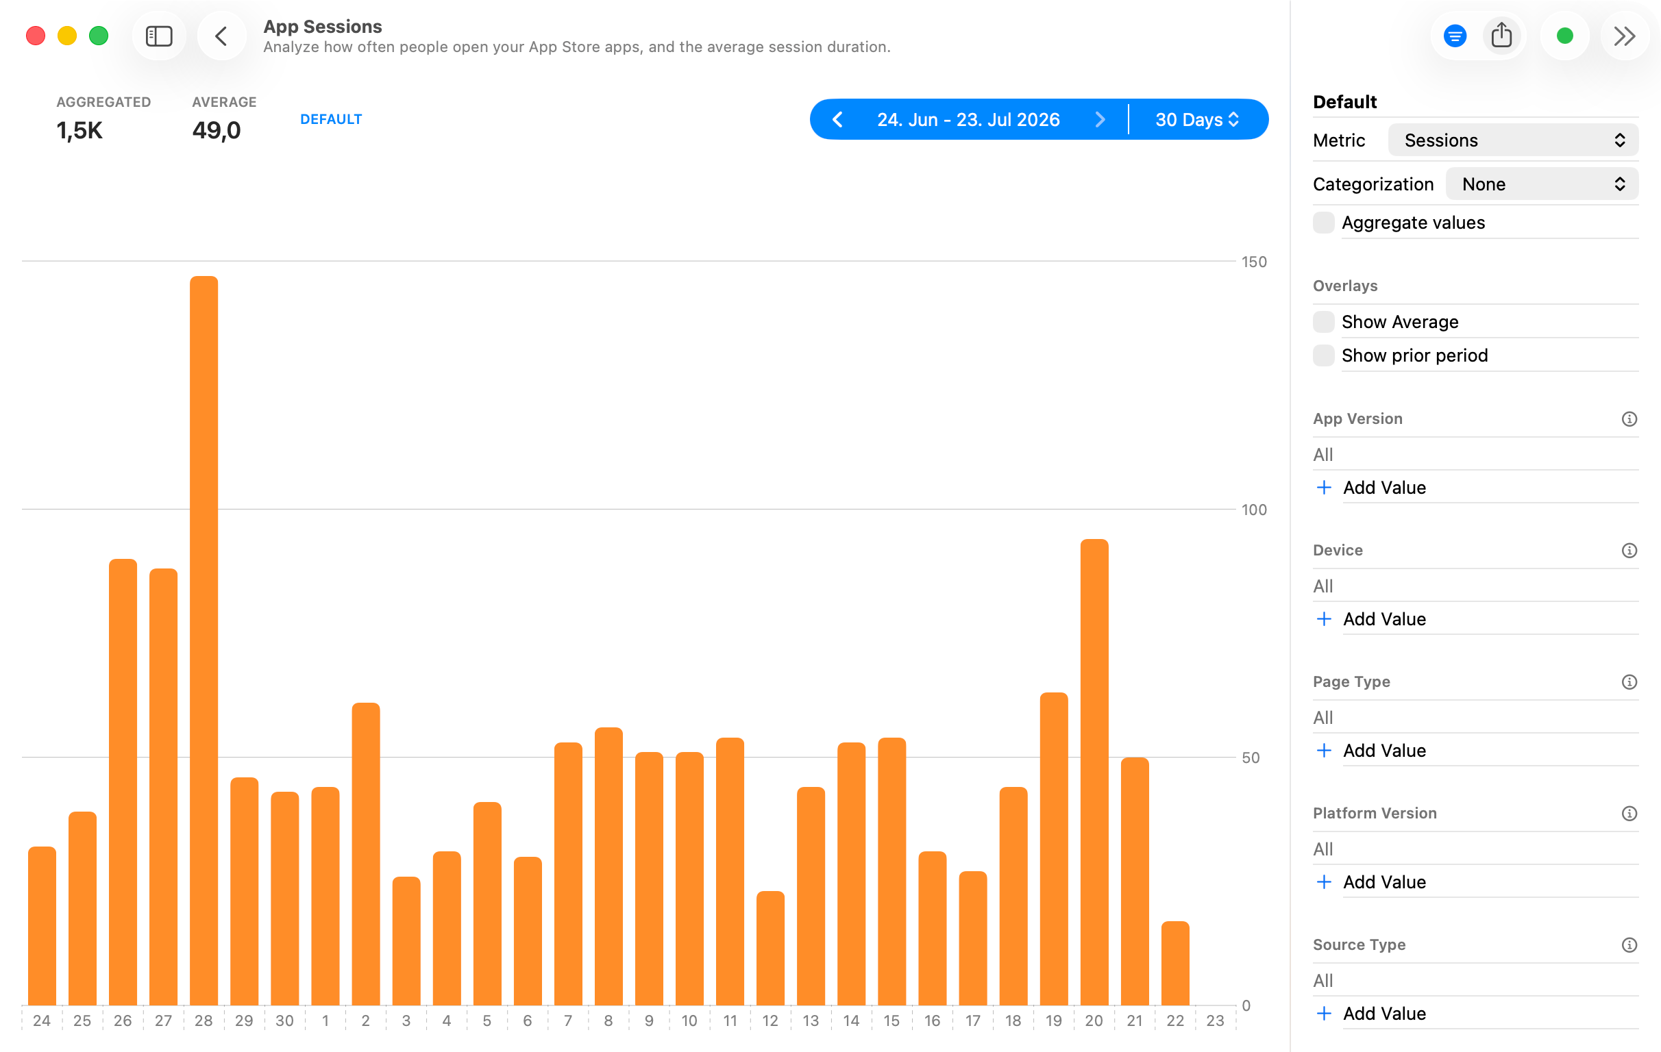The width and height of the screenshot is (1661, 1052).
Task: Click the AVERAGE value 49,0
Action: [x=216, y=130]
